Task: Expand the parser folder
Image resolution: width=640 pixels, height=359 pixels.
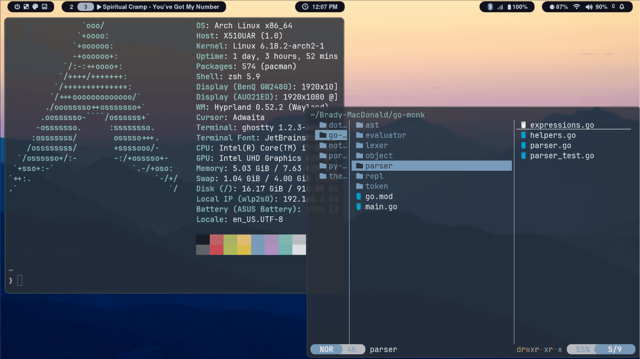Action: click(379, 166)
